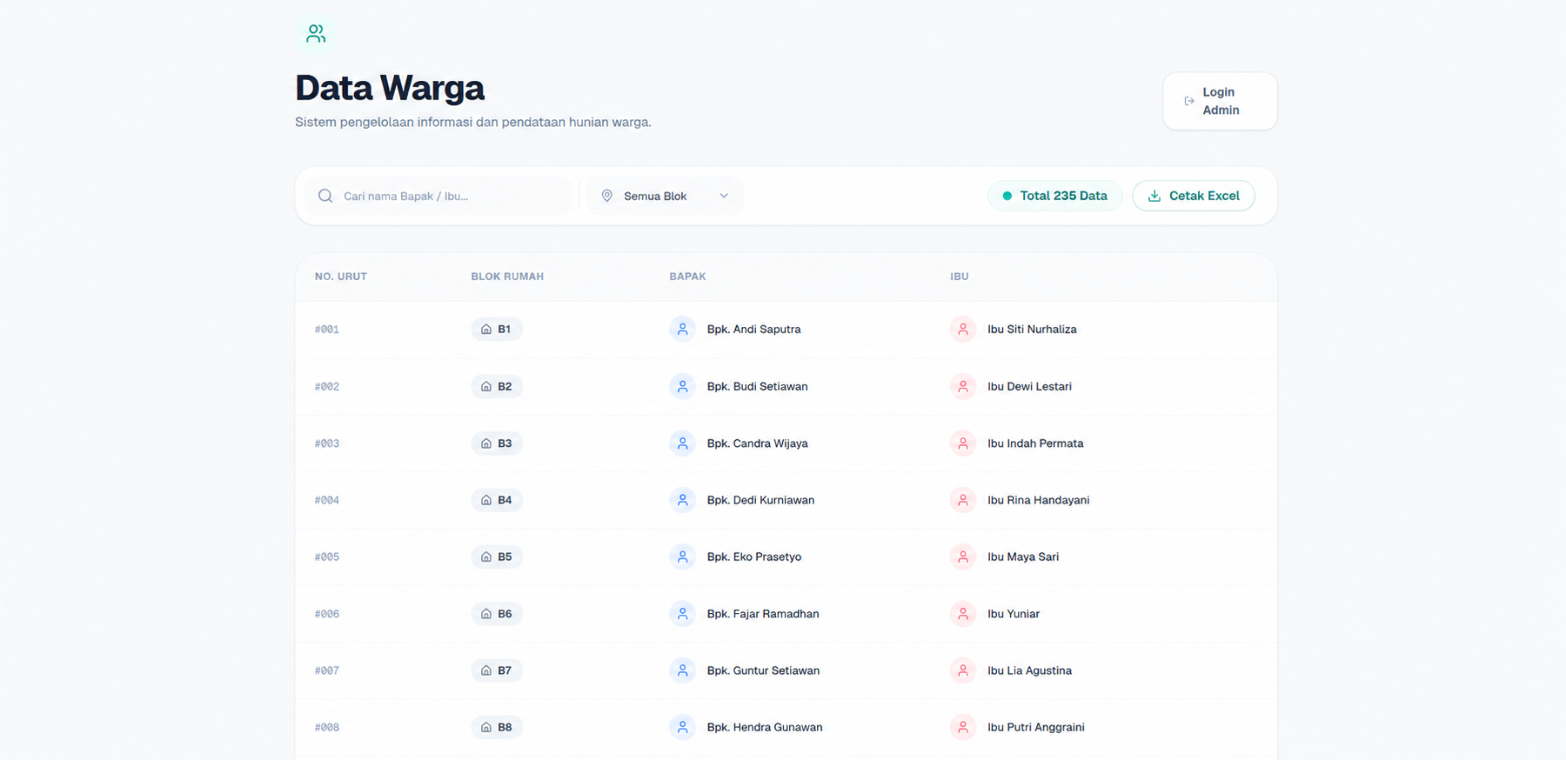The width and height of the screenshot is (1566, 760).
Task: Select row number #006
Action: [327, 614]
